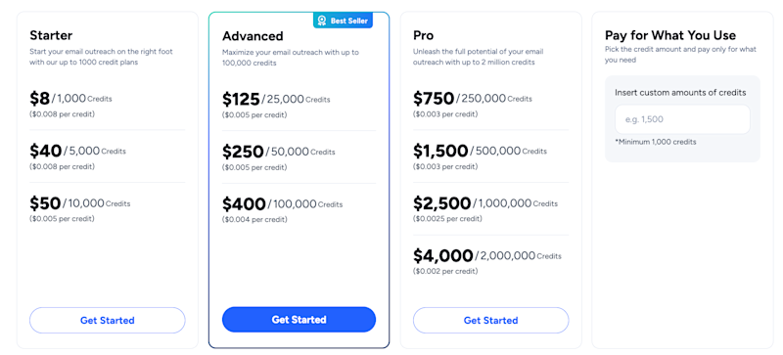Viewport: 783px width, 355px height.
Task: Click the Starter plan heading
Action: pyautogui.click(x=51, y=35)
